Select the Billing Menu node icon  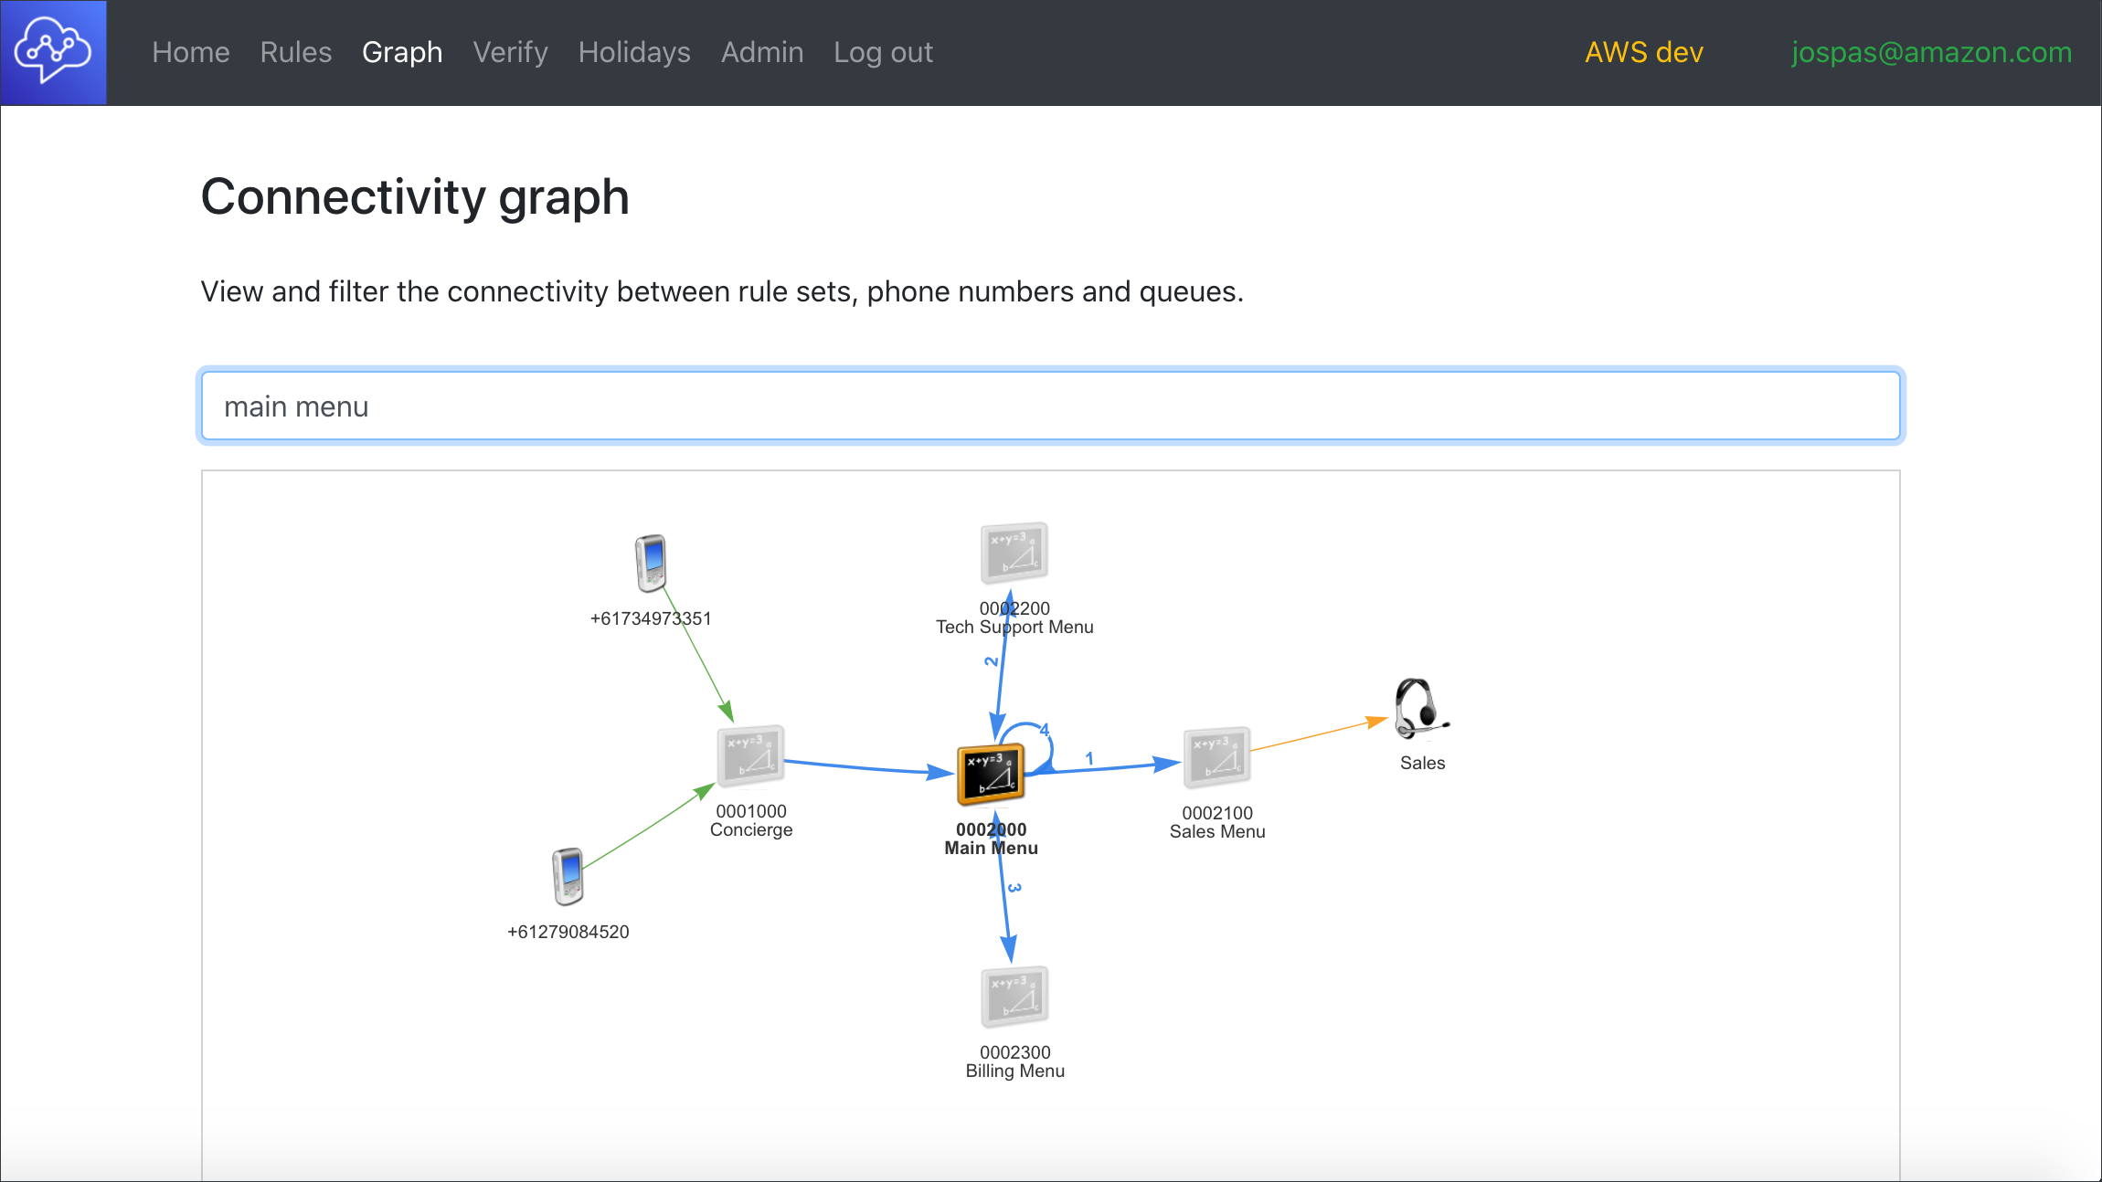1014,997
